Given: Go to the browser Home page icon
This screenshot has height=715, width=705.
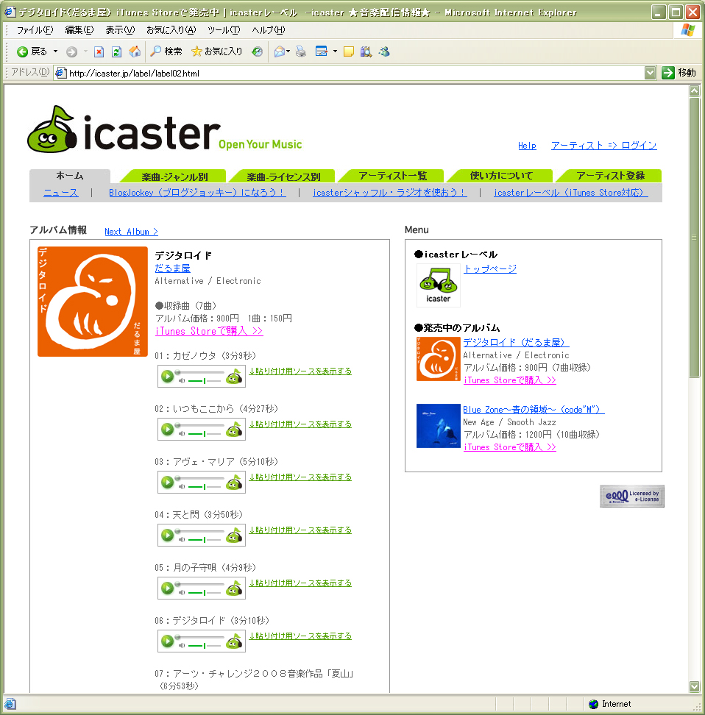Looking at the screenshot, I should 135,51.
